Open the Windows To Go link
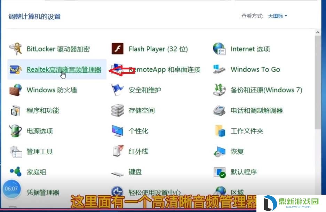This screenshot has height=212, width=326. (255, 69)
